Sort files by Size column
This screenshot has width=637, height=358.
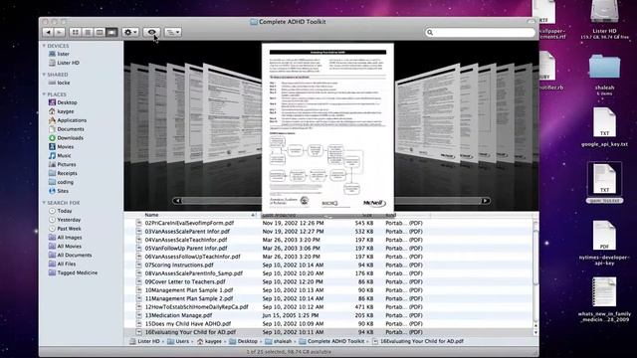tap(367, 215)
